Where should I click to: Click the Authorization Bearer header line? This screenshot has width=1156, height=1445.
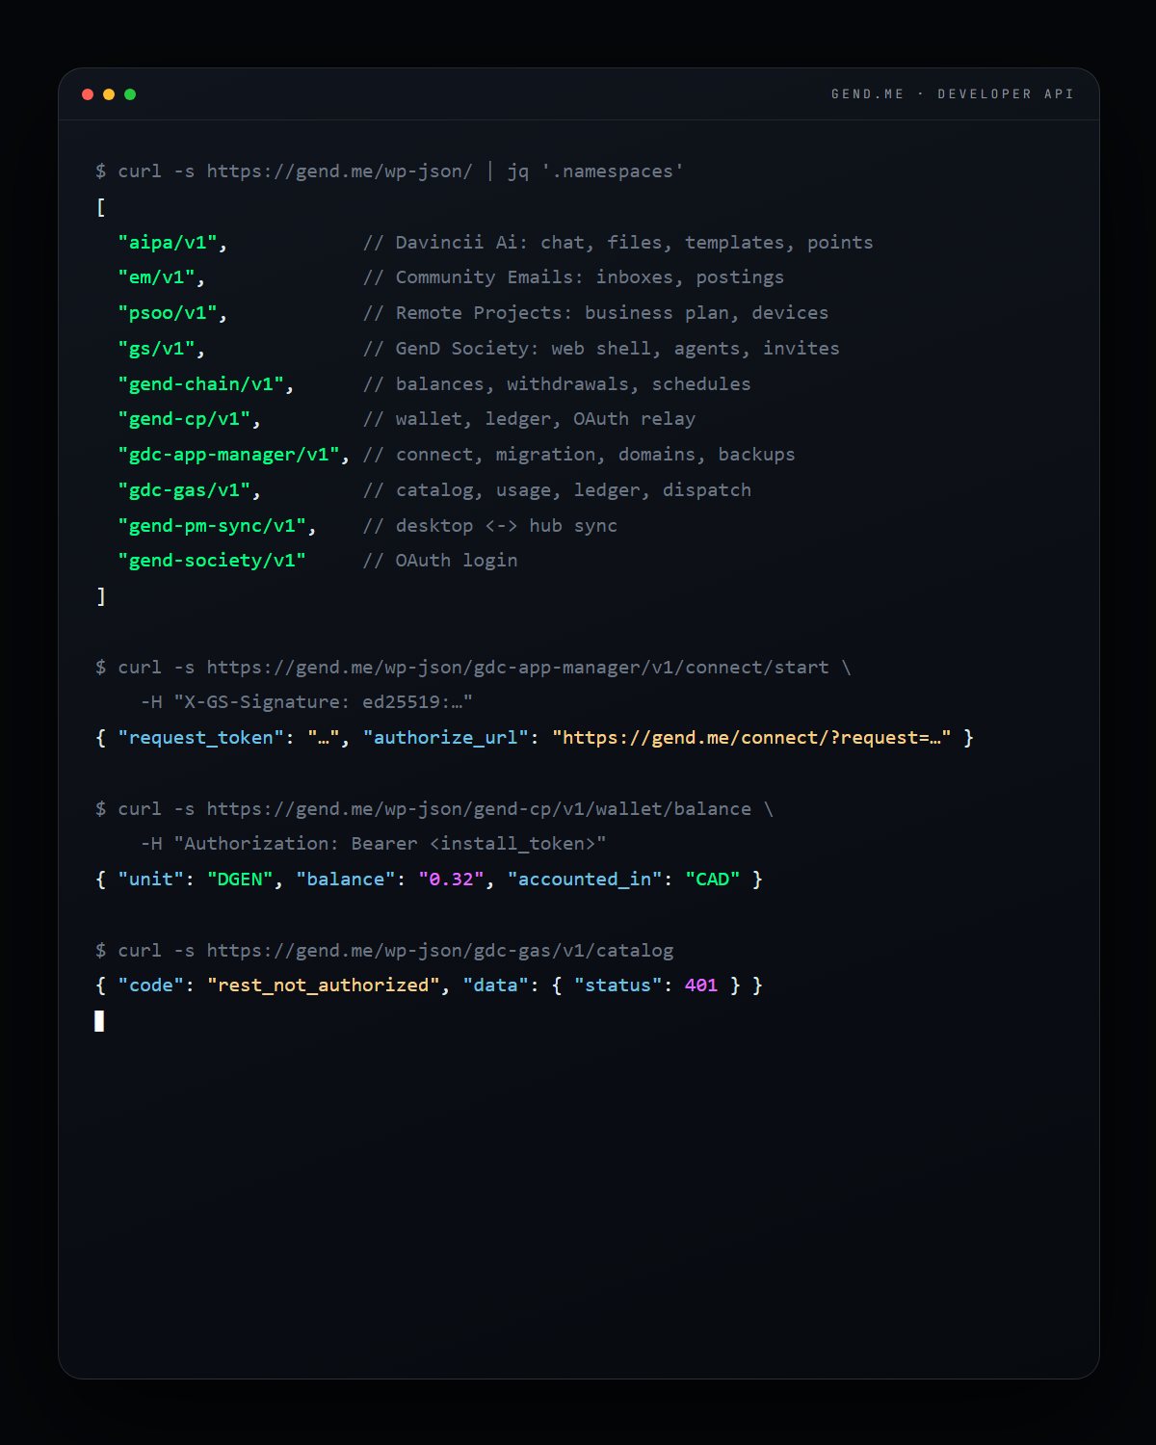373,844
